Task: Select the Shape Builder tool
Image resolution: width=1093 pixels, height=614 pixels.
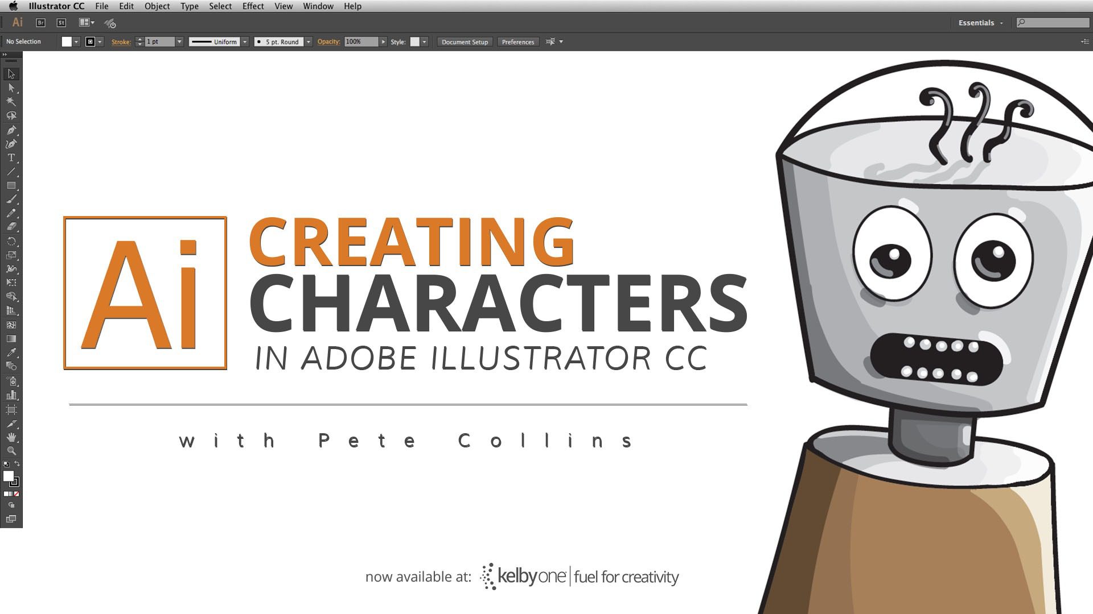Action: pos(11,297)
